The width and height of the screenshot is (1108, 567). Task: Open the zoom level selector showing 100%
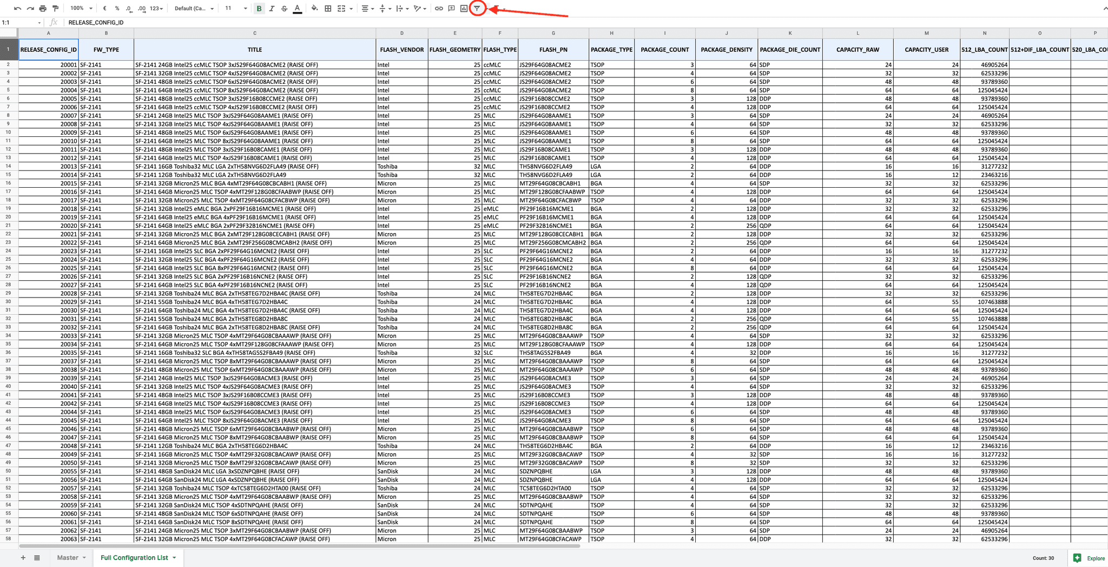pos(80,8)
